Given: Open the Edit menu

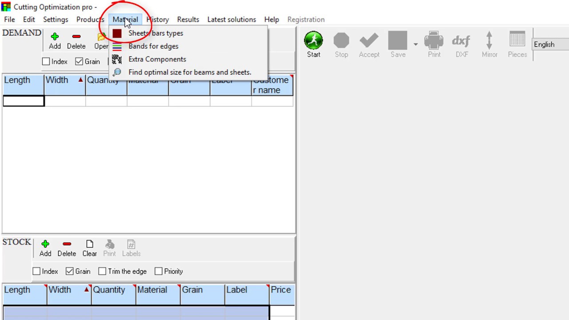Looking at the screenshot, I should pyautogui.click(x=29, y=20).
